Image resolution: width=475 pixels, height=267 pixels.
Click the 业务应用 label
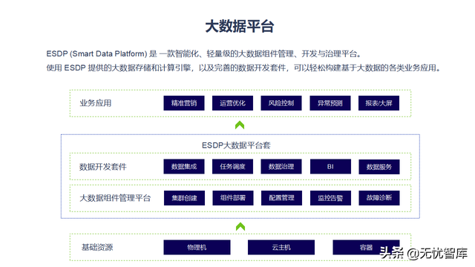tap(96, 103)
